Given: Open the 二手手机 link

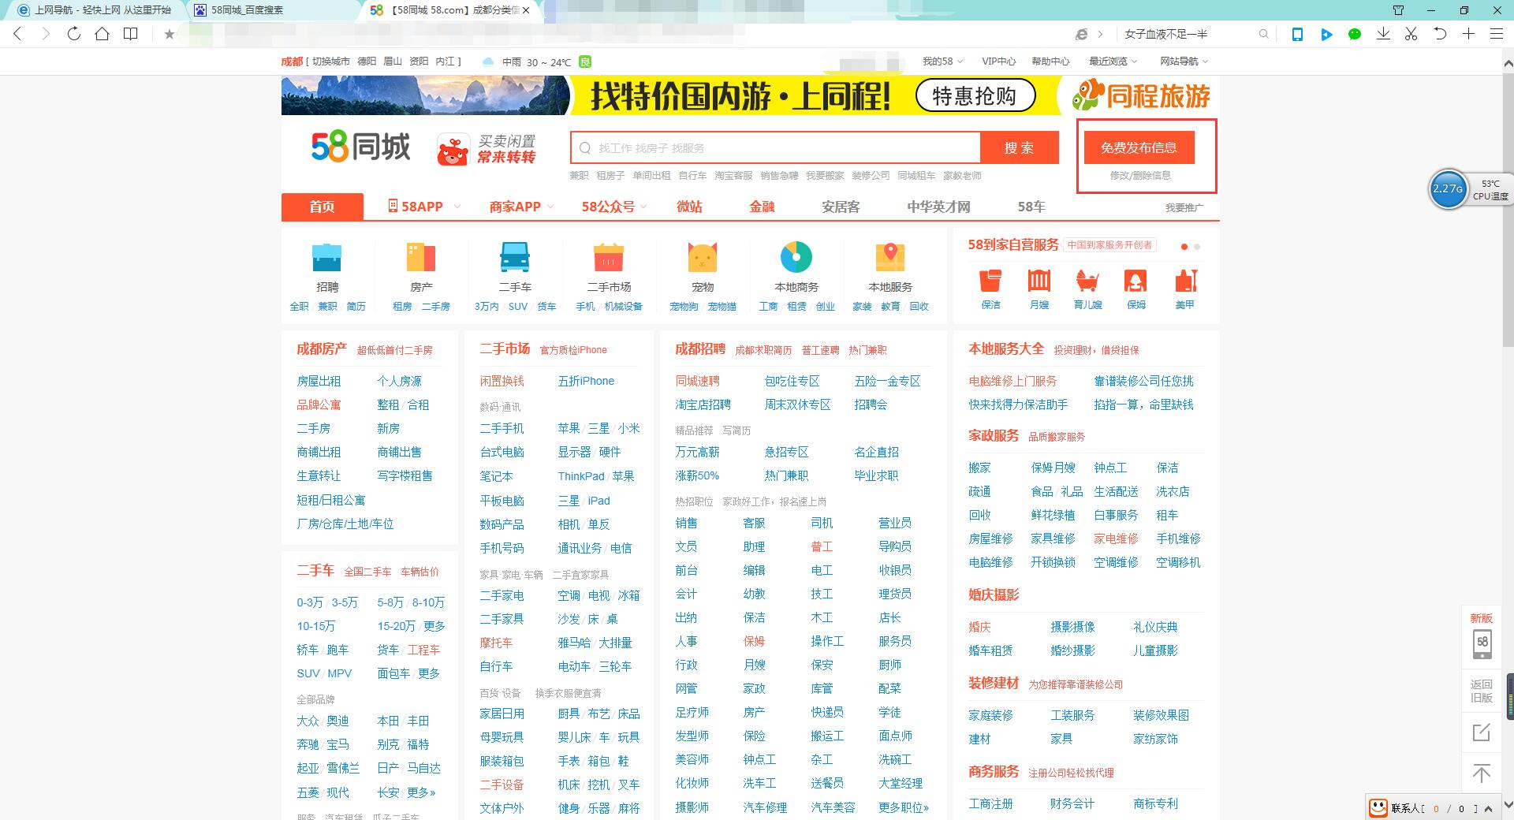Looking at the screenshot, I should [x=502, y=428].
